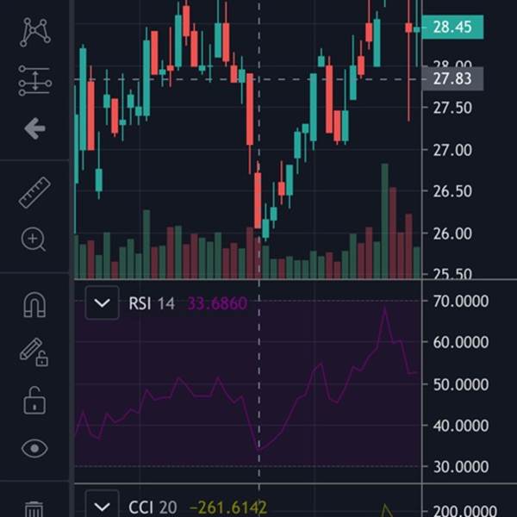Screen dimensions: 517x517
Task: Click the 60.0000 RSI axis label
Action: (x=461, y=343)
